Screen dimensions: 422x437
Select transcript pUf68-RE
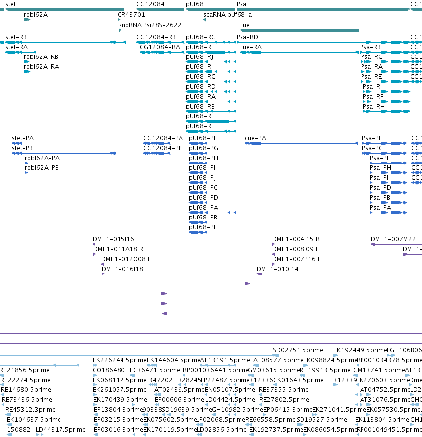click(211, 121)
